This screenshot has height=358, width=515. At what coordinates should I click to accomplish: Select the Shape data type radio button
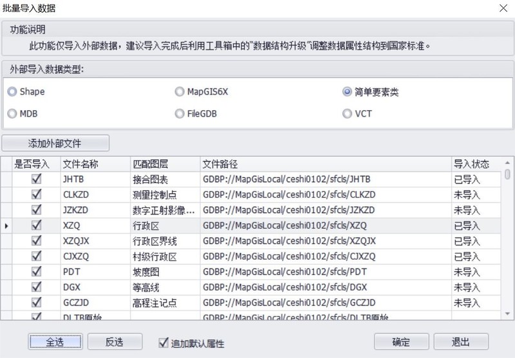[x=12, y=92]
